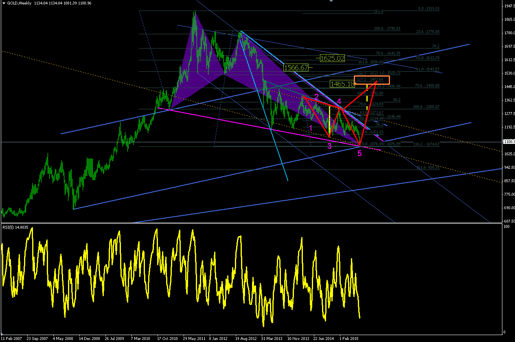The height and width of the screenshot is (342, 515).
Task: Click the triangle icon before GOLD,Weekly title
Action: coord(4,3)
